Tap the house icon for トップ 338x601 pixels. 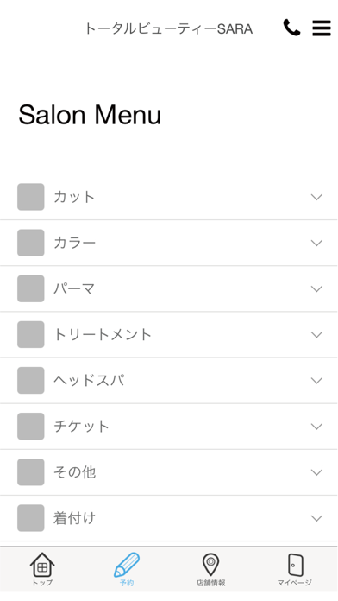[42, 565]
